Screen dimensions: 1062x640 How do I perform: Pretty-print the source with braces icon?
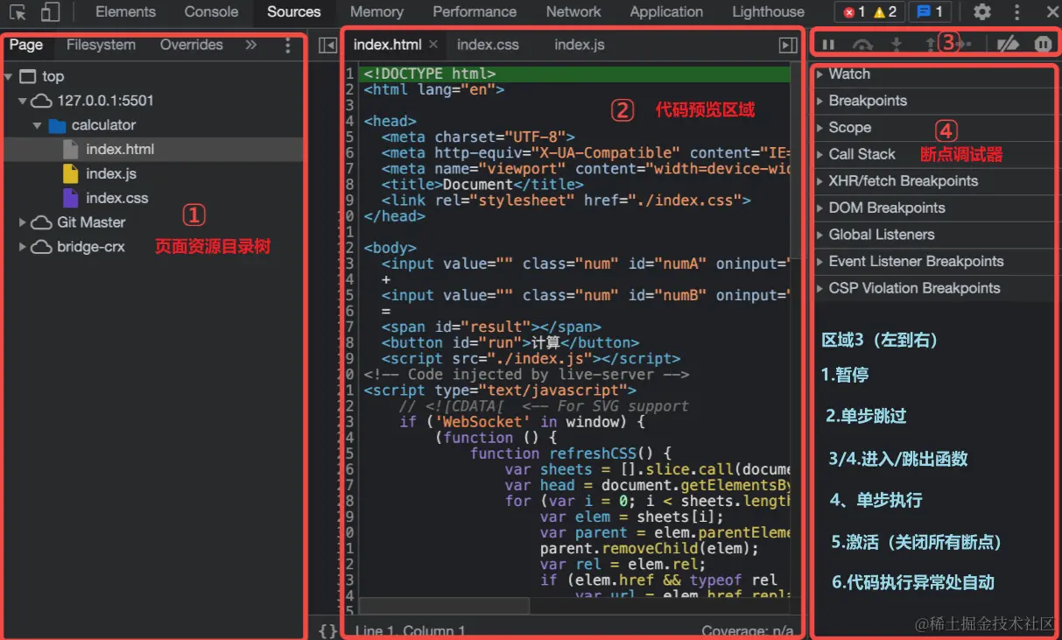pos(327,630)
